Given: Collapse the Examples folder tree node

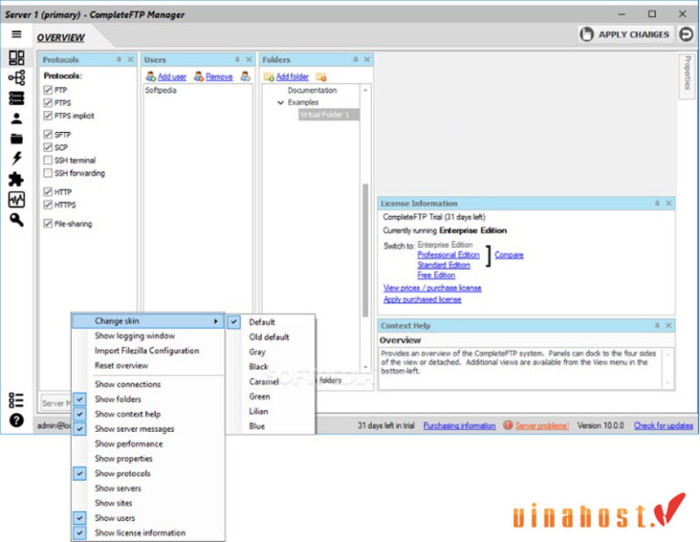Looking at the screenshot, I should coord(281,103).
